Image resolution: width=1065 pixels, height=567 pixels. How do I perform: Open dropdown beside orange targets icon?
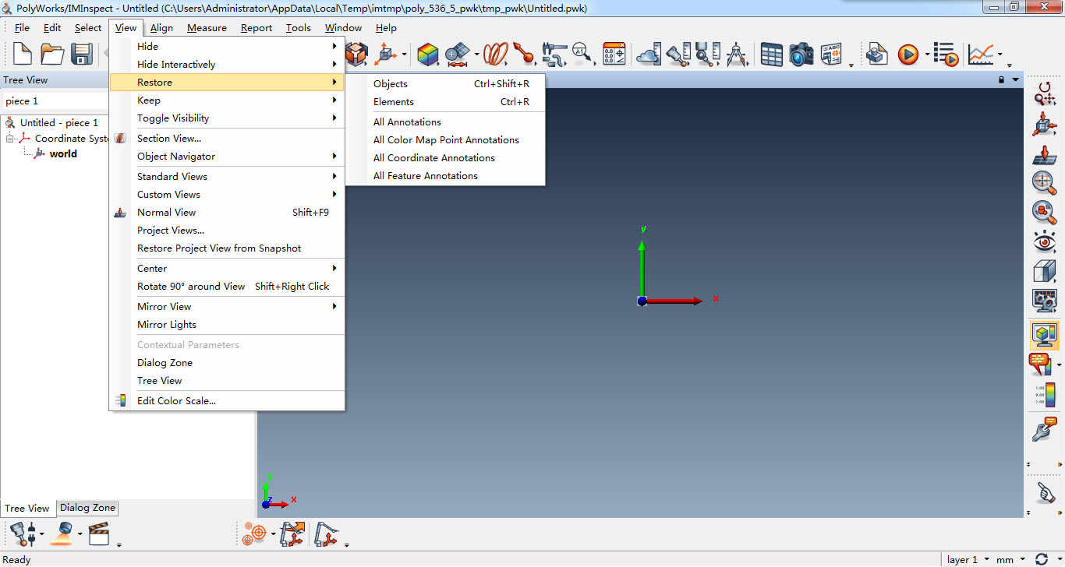tap(274, 534)
